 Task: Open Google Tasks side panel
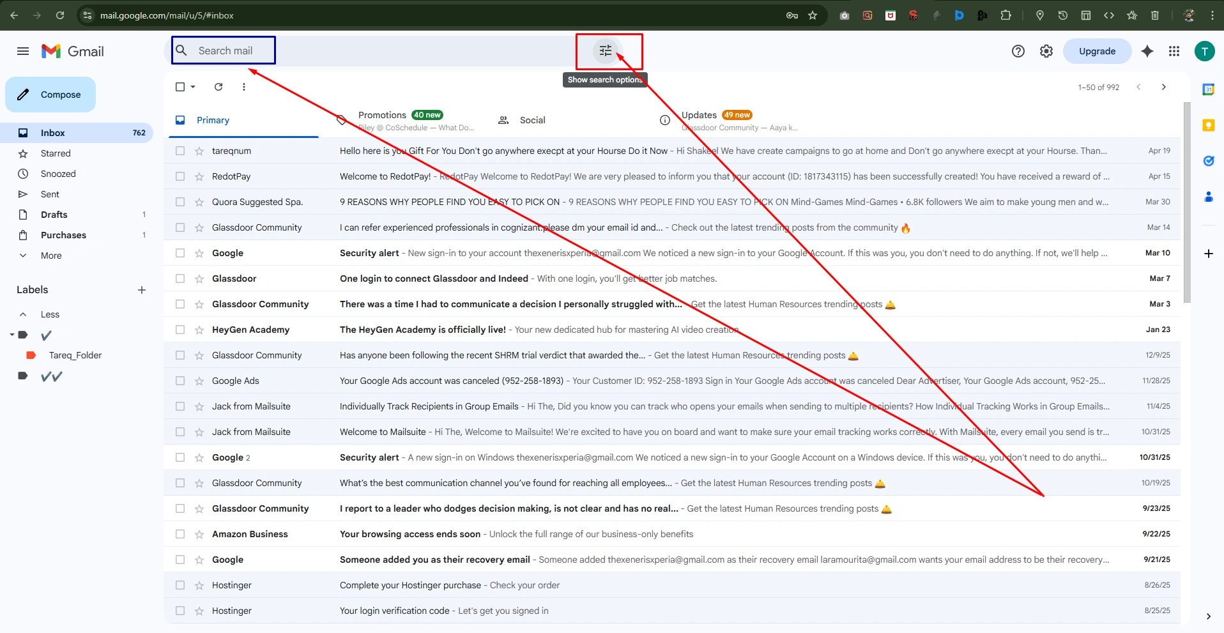tap(1209, 161)
